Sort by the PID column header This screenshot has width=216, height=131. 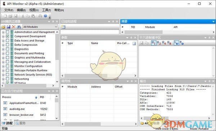pyautogui.click(x=44, y=97)
